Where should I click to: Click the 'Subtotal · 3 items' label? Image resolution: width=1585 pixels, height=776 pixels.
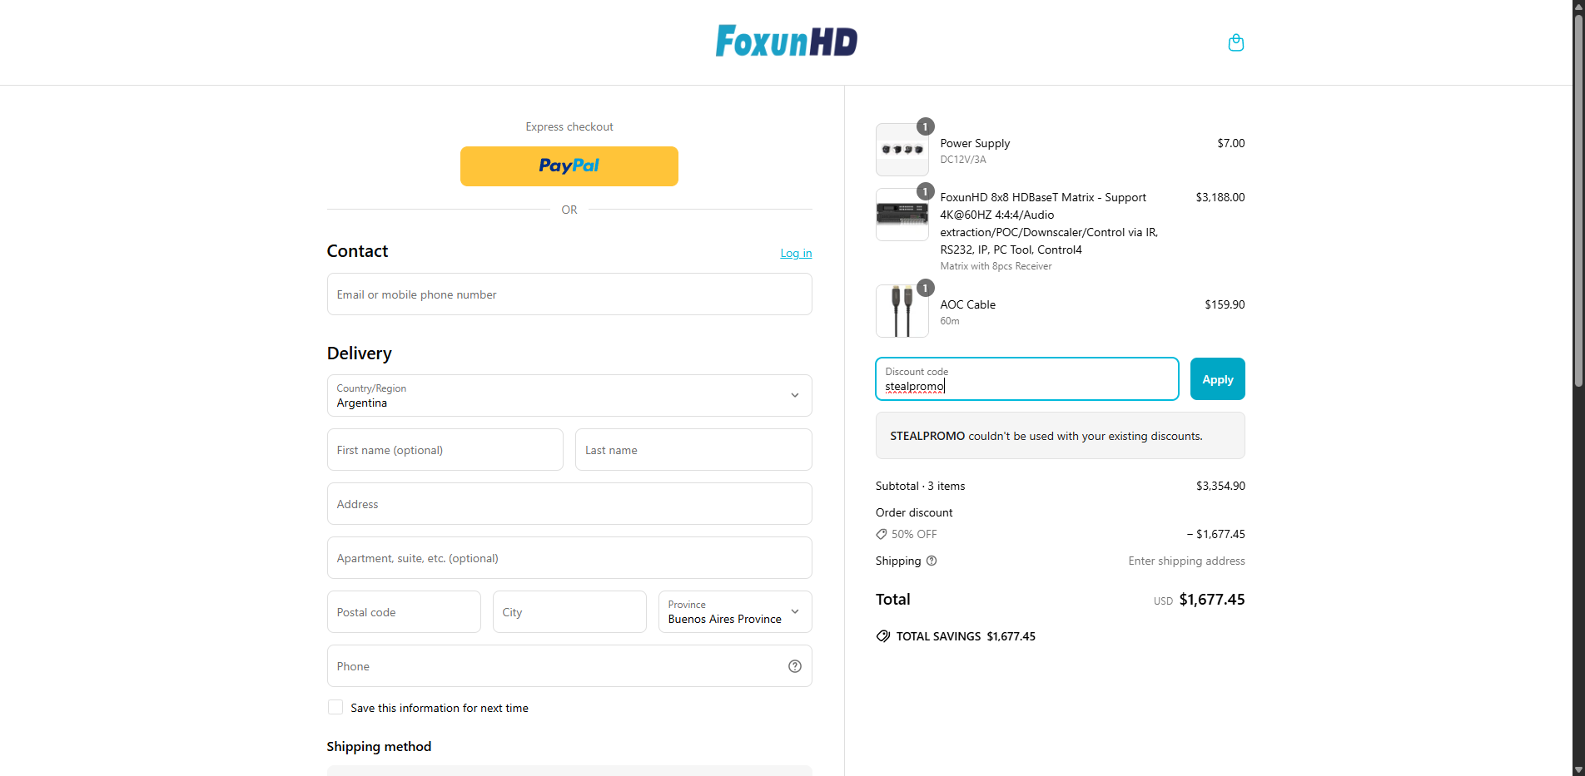point(921,486)
